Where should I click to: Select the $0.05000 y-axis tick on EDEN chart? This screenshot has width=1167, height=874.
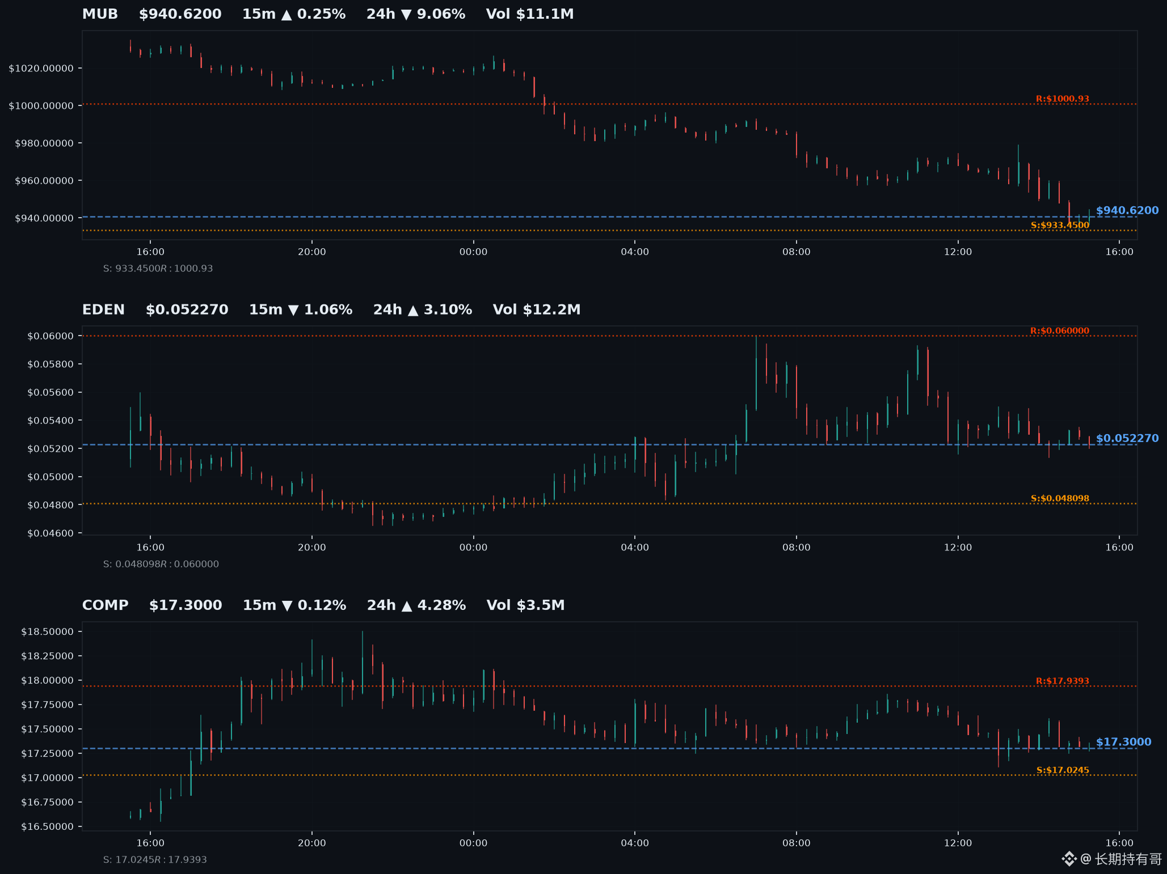tap(51, 477)
